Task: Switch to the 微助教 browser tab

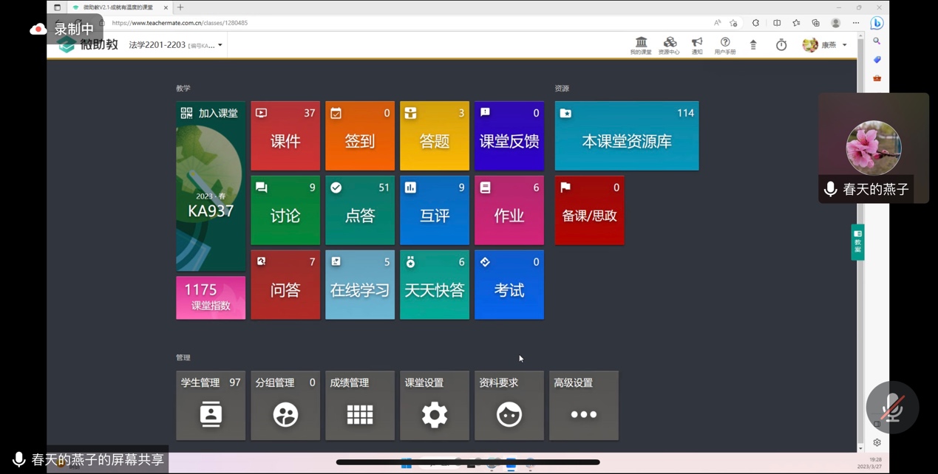Action: pyautogui.click(x=118, y=7)
